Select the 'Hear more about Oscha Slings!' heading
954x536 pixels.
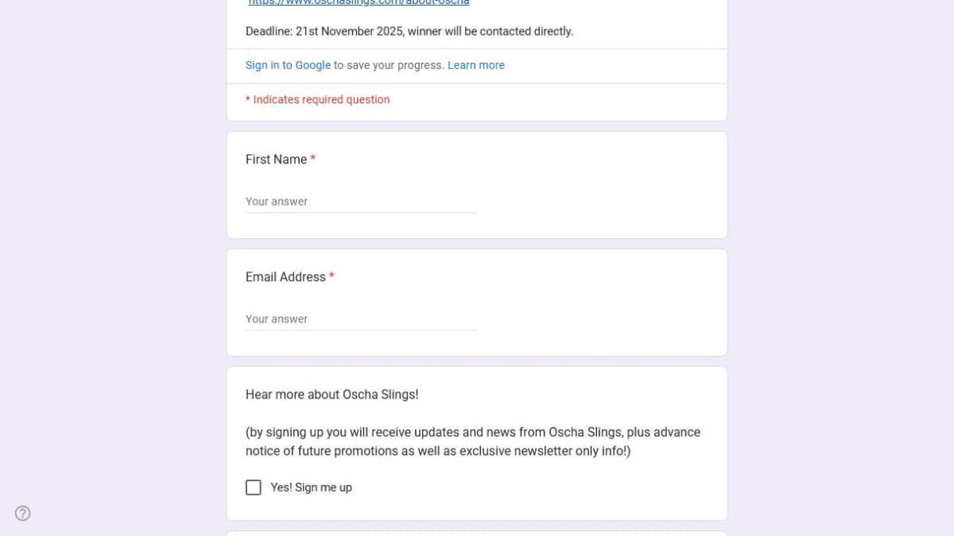[x=332, y=395]
